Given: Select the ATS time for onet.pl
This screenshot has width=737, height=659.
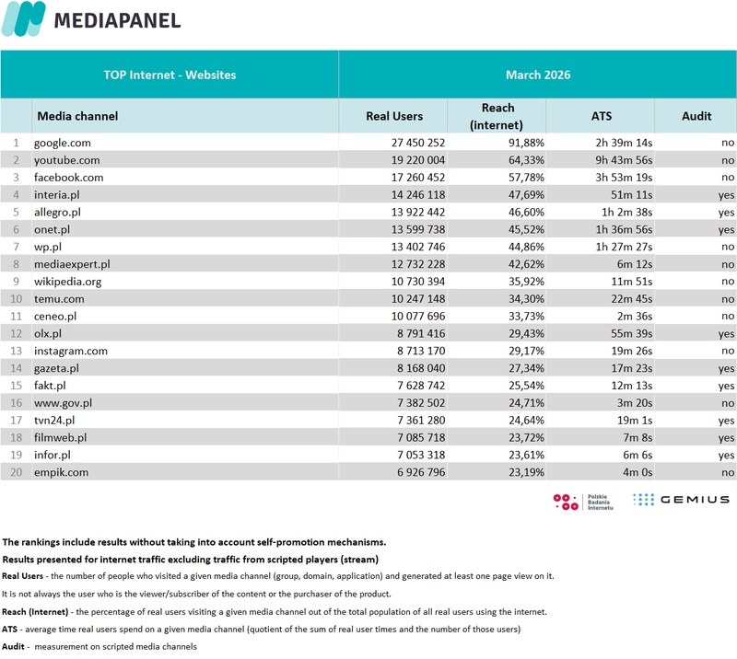Looking at the screenshot, I should pyautogui.click(x=624, y=229).
